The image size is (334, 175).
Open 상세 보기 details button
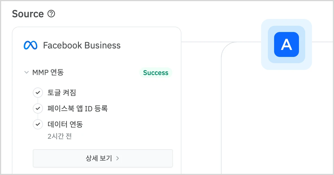[102, 158]
